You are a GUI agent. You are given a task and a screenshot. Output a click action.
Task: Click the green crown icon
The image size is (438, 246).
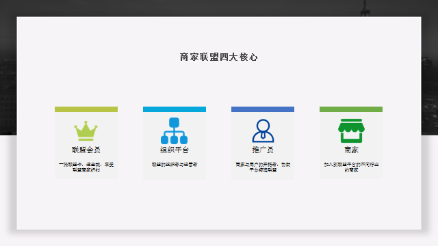coord(86,131)
